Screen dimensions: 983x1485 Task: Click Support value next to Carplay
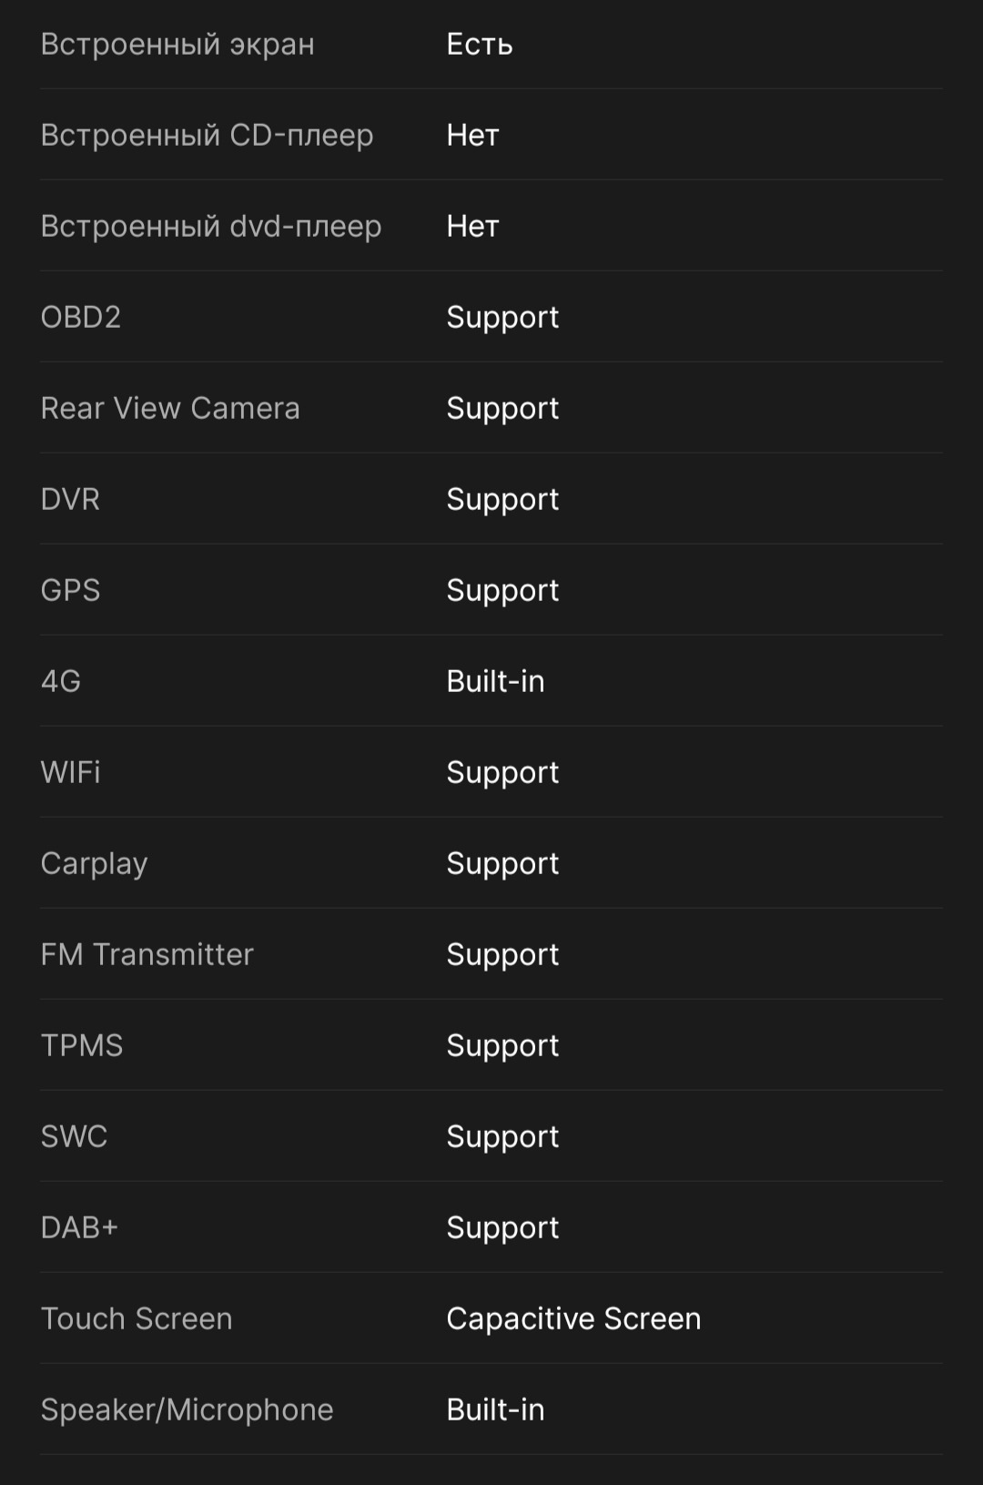click(502, 864)
